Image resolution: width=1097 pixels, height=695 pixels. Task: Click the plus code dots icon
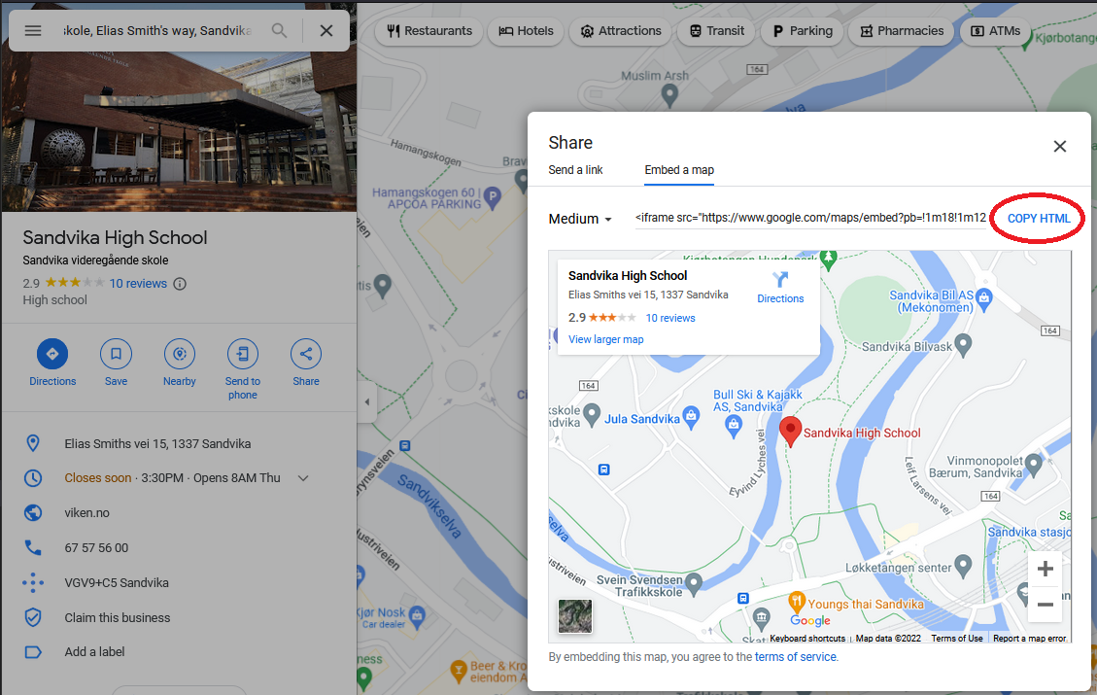click(33, 582)
